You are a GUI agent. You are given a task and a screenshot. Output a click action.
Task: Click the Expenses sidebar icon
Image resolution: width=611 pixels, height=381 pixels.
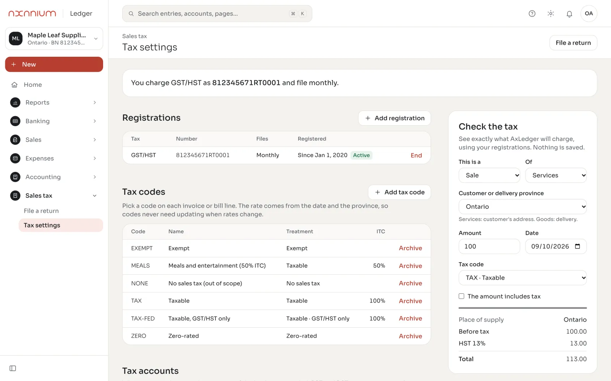[15, 158]
